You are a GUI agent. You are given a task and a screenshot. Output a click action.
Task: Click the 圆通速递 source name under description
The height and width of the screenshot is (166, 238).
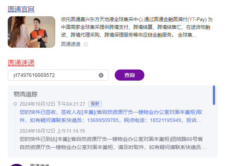[x=71, y=44]
